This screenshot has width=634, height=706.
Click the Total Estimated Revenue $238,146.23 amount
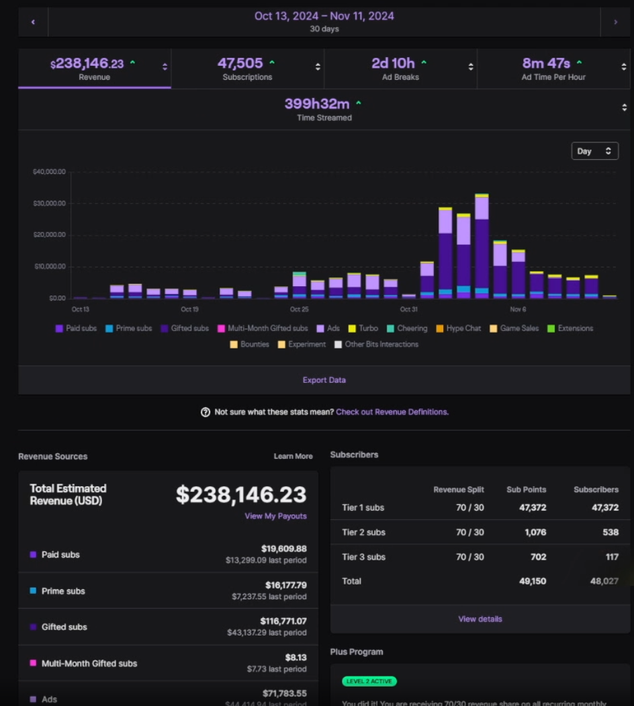pos(241,494)
